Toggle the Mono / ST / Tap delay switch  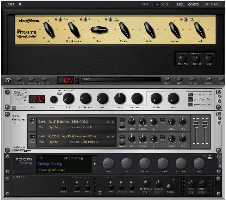coord(190,94)
